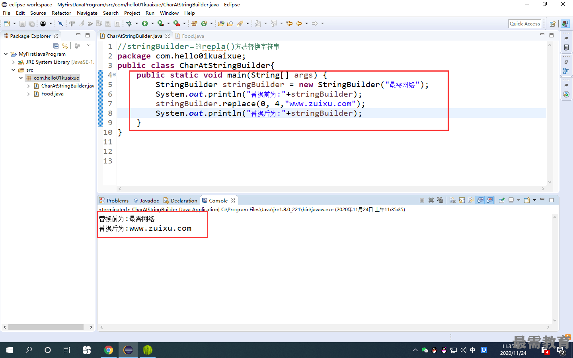
Task: Toggle Scroll Lock in Console toolbar
Action: point(462,200)
